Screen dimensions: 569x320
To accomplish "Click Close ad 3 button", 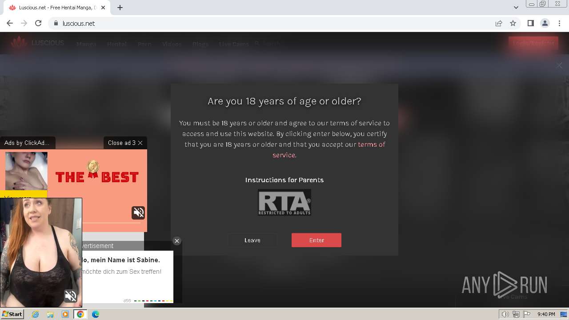I will (x=125, y=143).
